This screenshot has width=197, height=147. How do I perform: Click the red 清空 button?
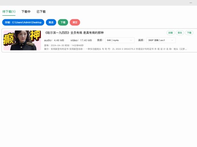pos(75,22)
